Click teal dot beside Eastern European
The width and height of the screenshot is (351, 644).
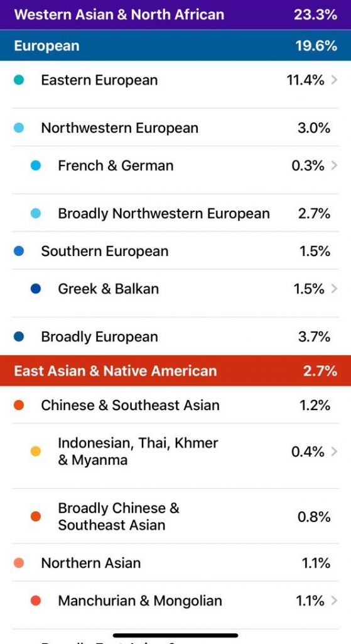(19, 80)
